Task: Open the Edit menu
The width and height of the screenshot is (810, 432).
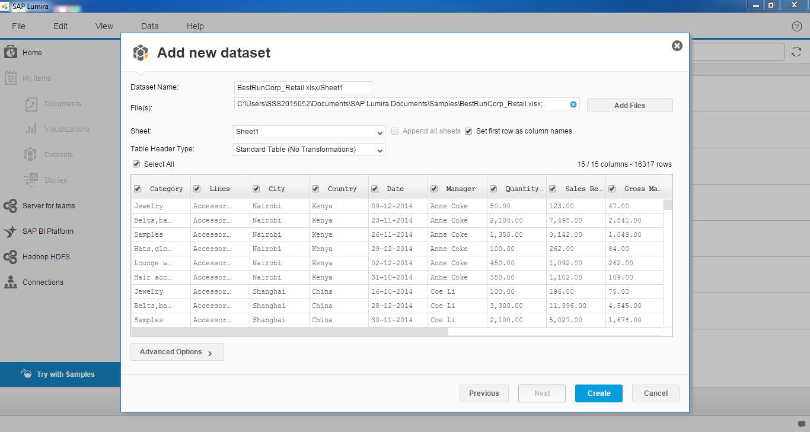Action: [x=60, y=26]
